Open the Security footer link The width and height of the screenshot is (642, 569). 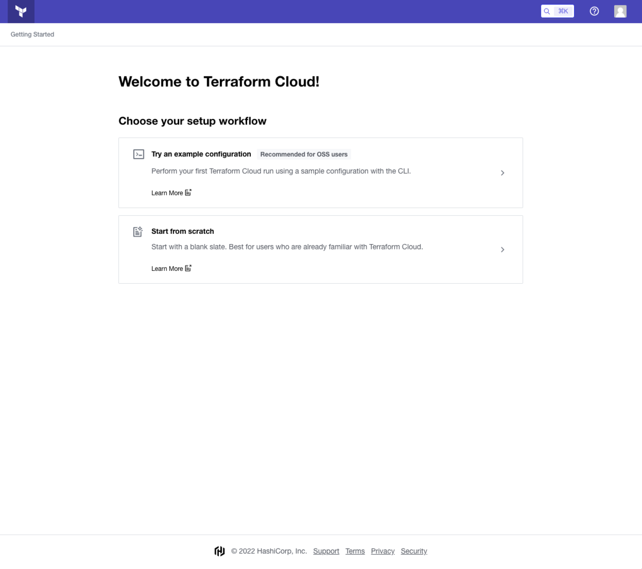(x=414, y=551)
